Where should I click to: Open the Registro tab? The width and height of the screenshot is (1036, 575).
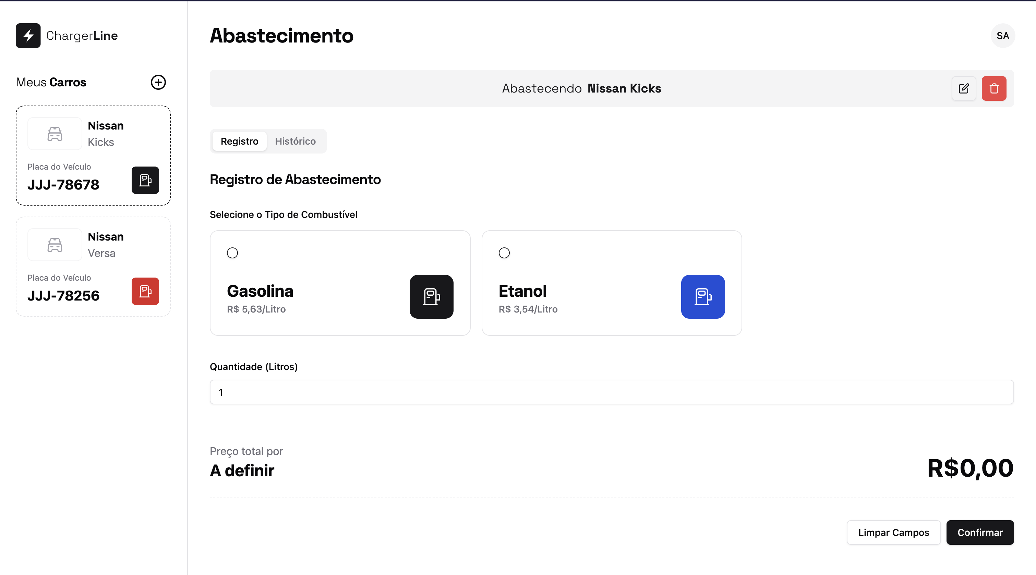click(239, 141)
